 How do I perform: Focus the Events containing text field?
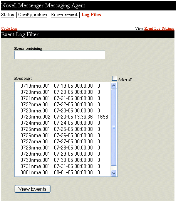click(x=60, y=55)
